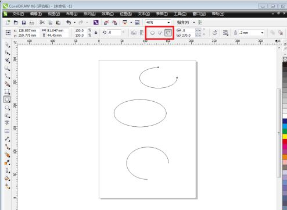Viewport: 287px width, 210px height.
Task: Select the Rectangle tool
Action: 8,92
